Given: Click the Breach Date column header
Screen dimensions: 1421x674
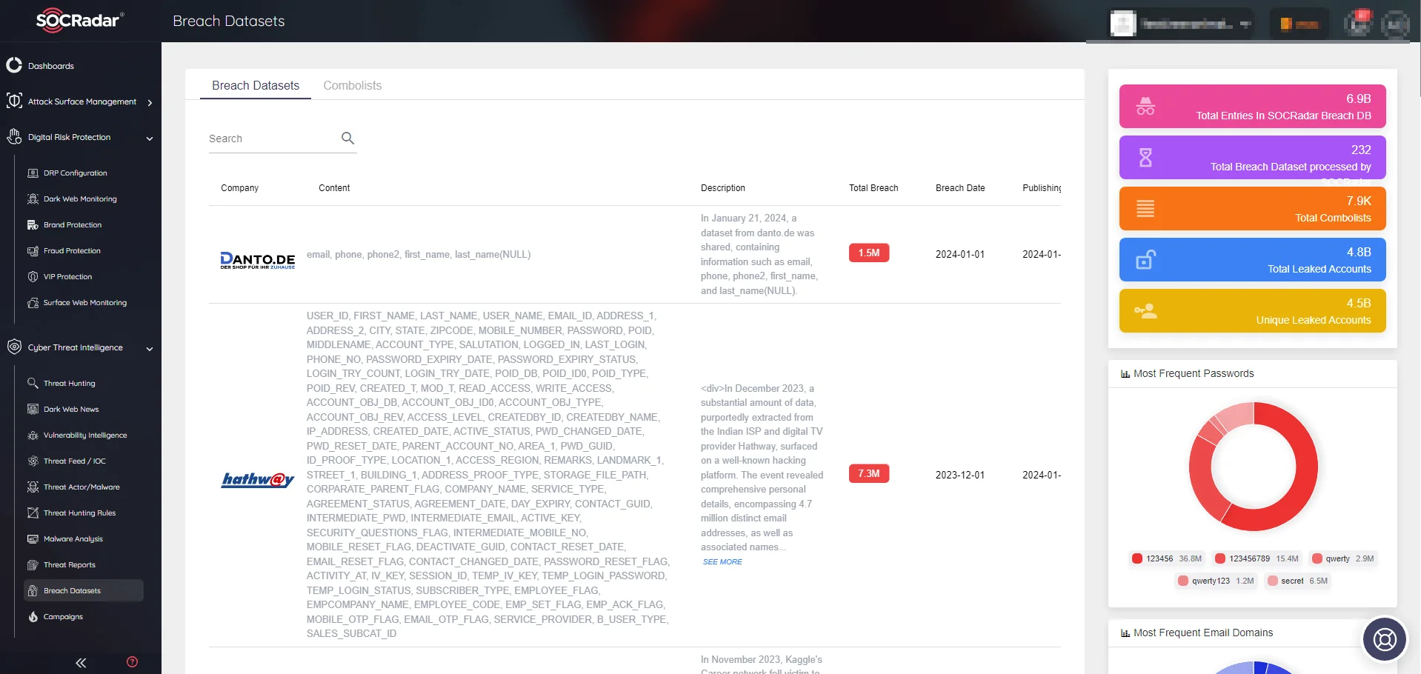Looking at the screenshot, I should [x=960, y=188].
